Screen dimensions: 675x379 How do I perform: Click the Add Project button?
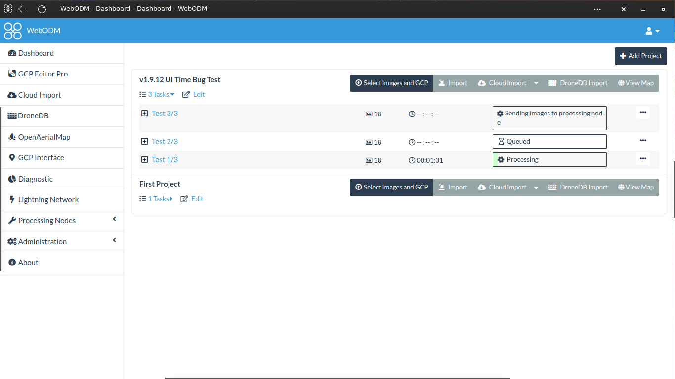click(x=640, y=56)
